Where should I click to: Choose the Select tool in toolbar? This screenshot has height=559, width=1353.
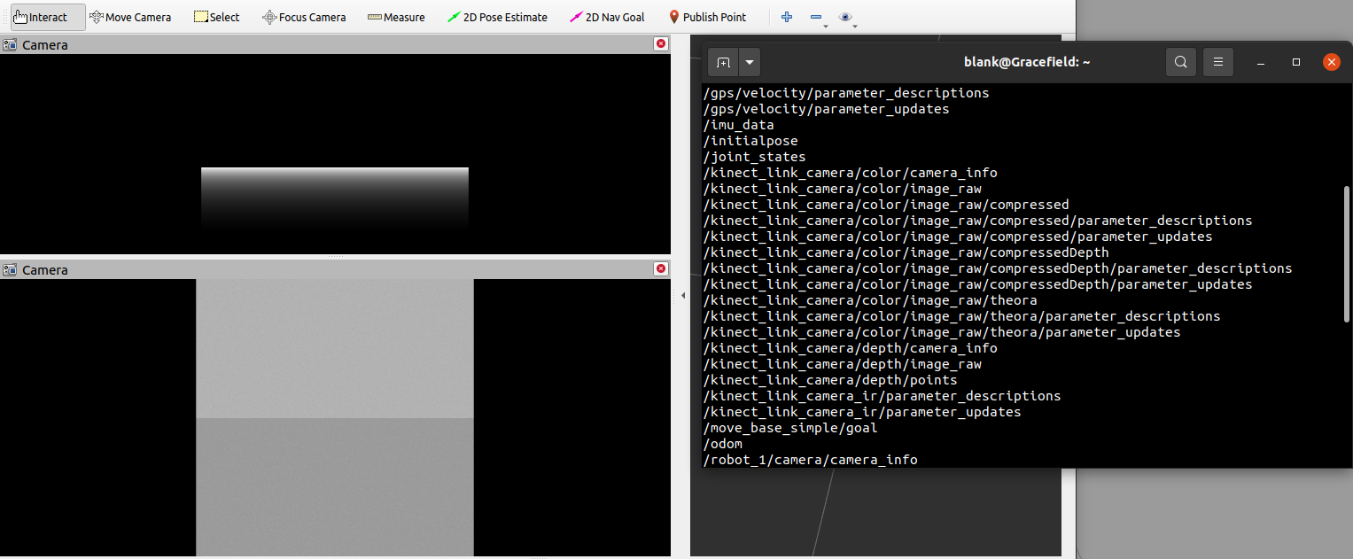pyautogui.click(x=216, y=17)
